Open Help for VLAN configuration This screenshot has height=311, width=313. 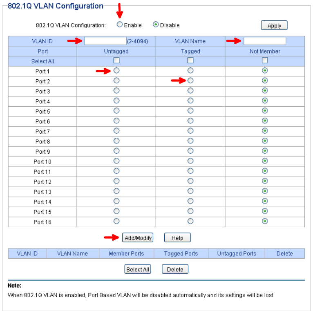[177, 237]
